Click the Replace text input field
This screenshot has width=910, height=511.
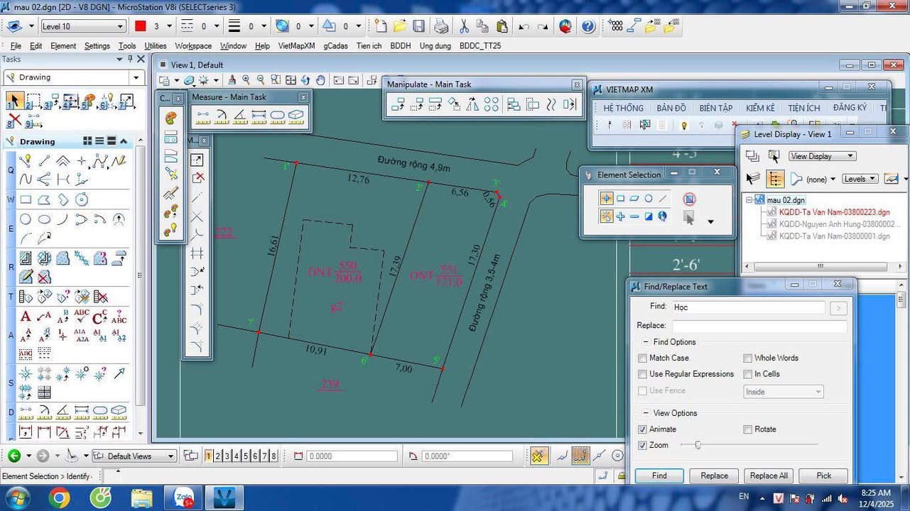click(759, 326)
